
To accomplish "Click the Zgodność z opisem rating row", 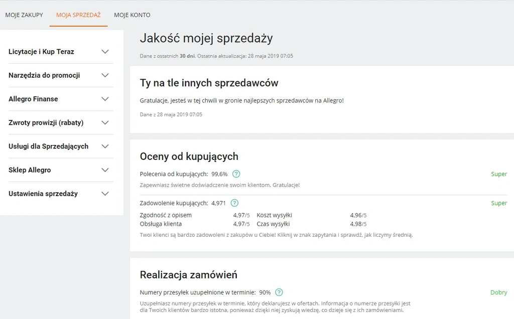I will tap(195, 215).
